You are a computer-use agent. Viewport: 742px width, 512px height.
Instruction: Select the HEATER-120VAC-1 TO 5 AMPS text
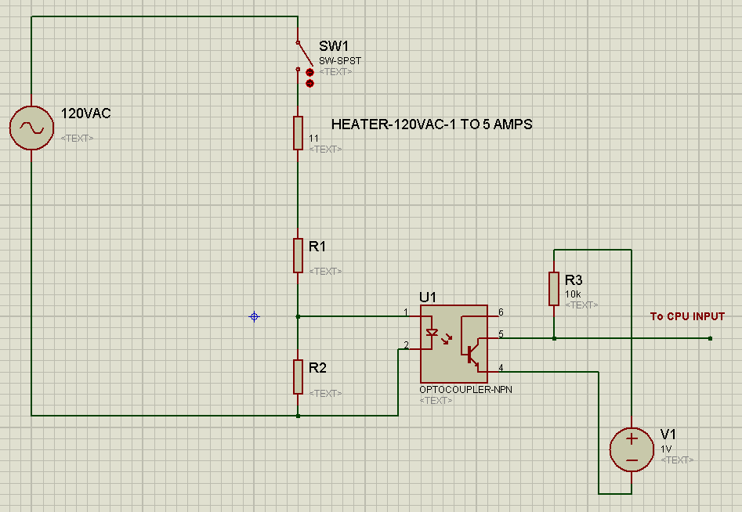coord(432,124)
